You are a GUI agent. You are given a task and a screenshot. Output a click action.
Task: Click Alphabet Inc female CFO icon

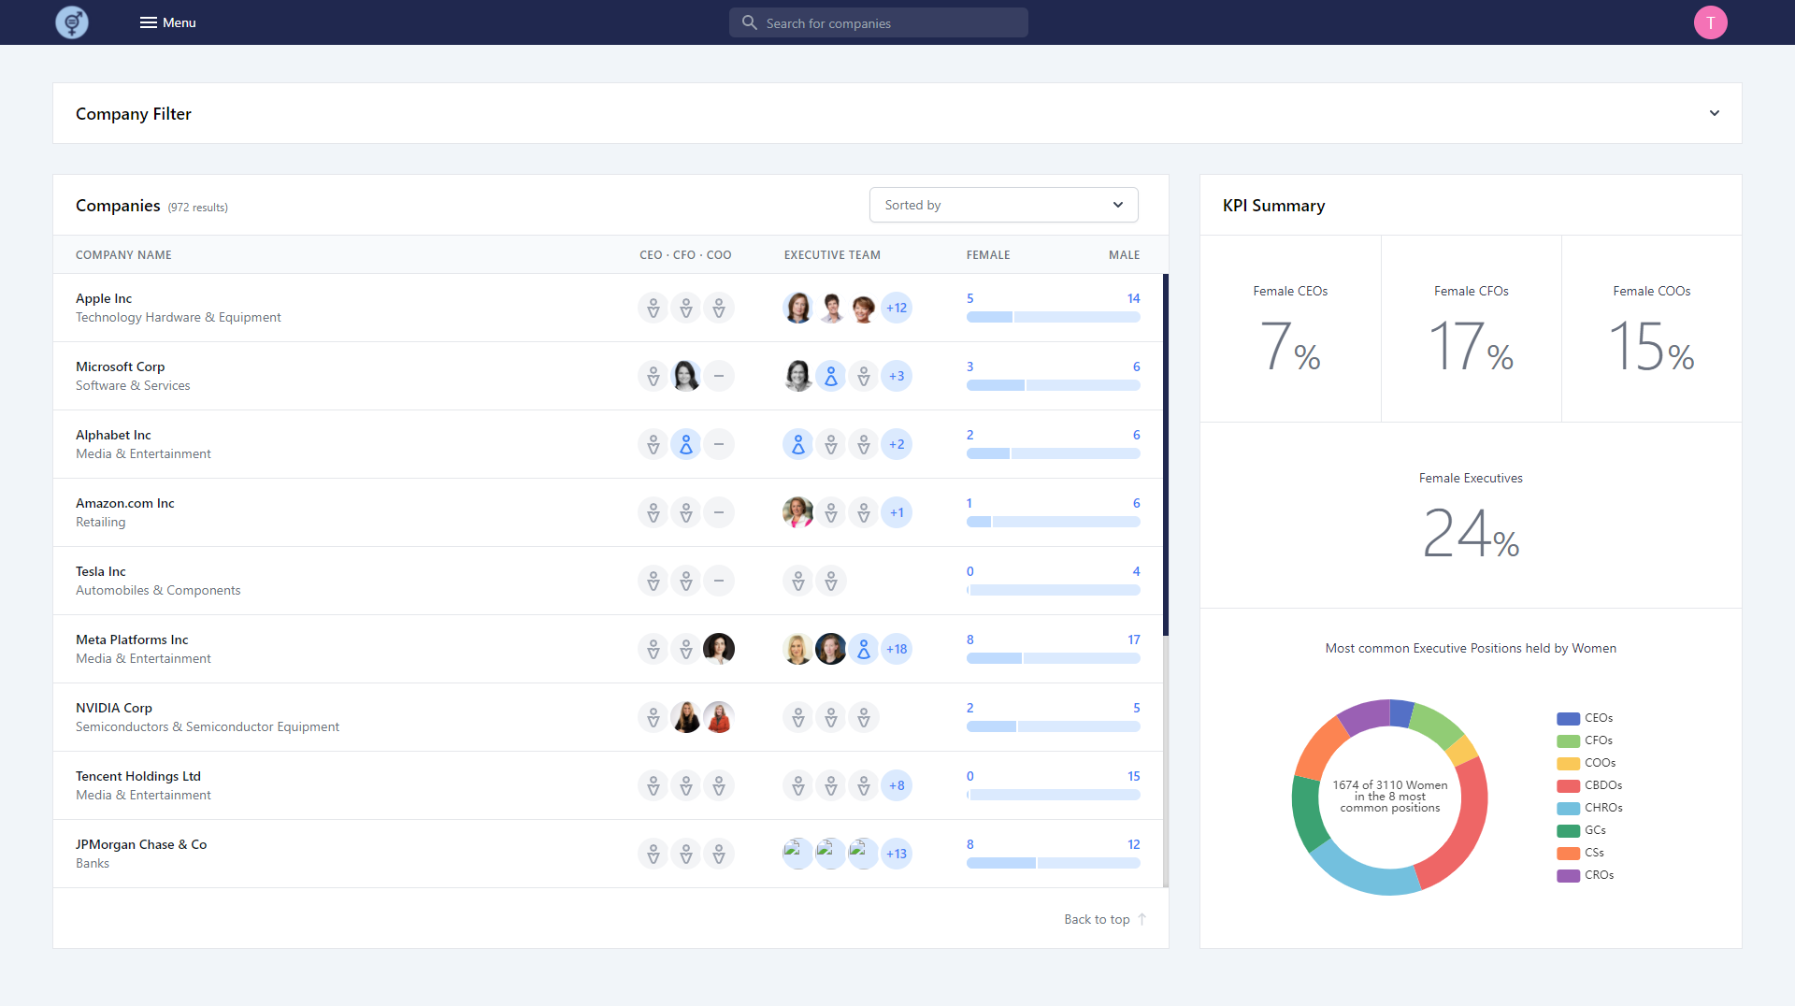coord(686,444)
